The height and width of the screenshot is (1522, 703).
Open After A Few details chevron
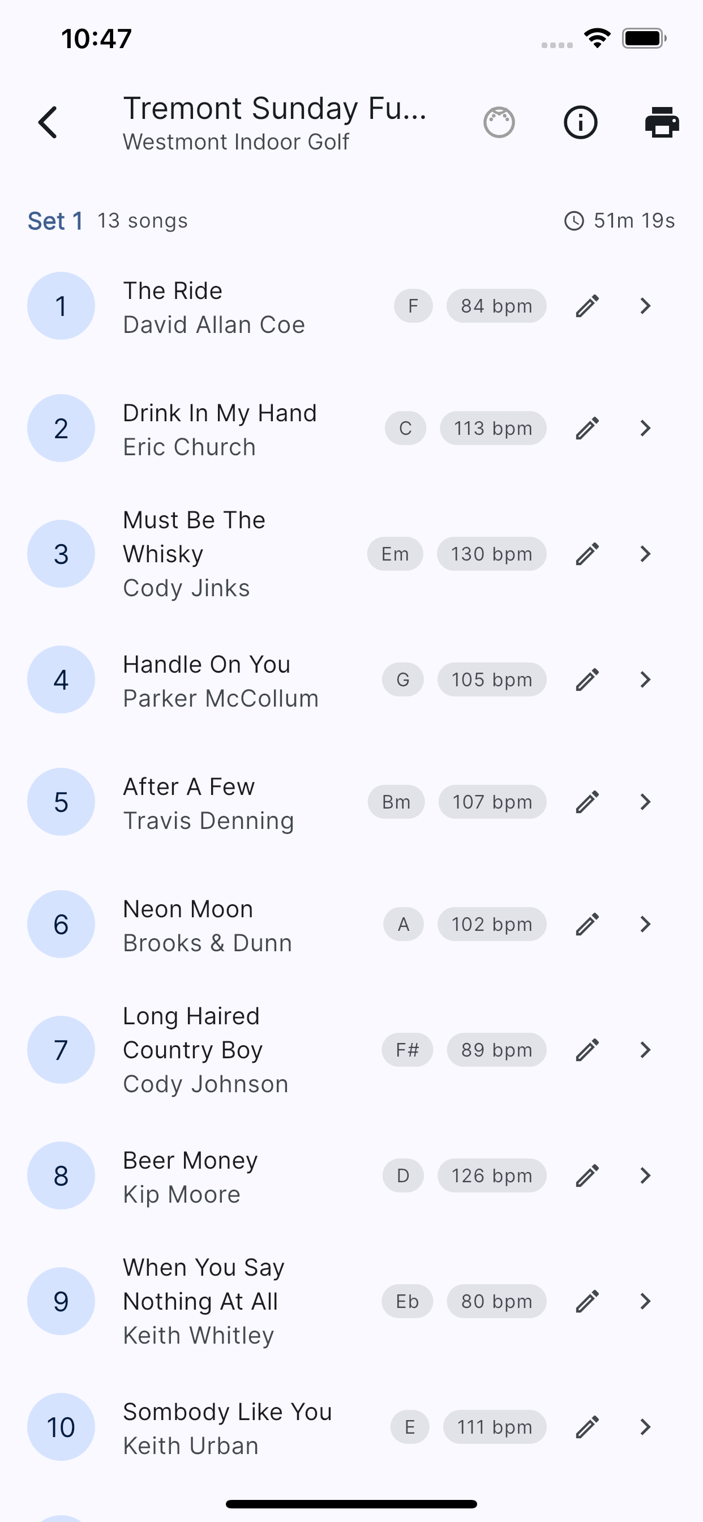645,802
